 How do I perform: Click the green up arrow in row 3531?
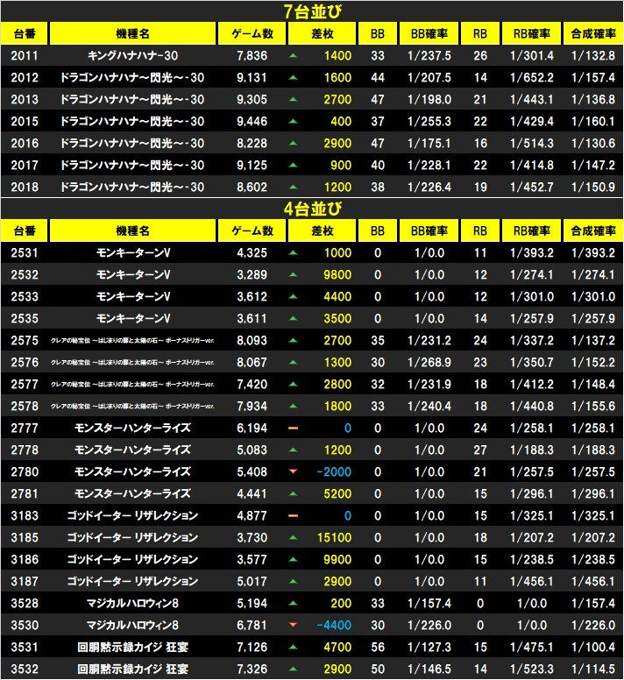click(x=293, y=647)
